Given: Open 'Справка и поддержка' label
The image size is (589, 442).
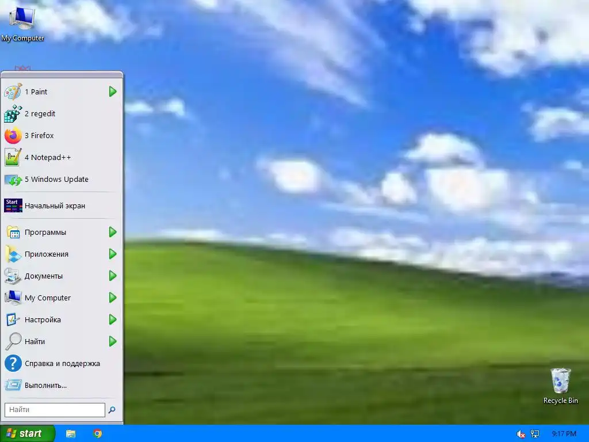Looking at the screenshot, I should 62,364.
